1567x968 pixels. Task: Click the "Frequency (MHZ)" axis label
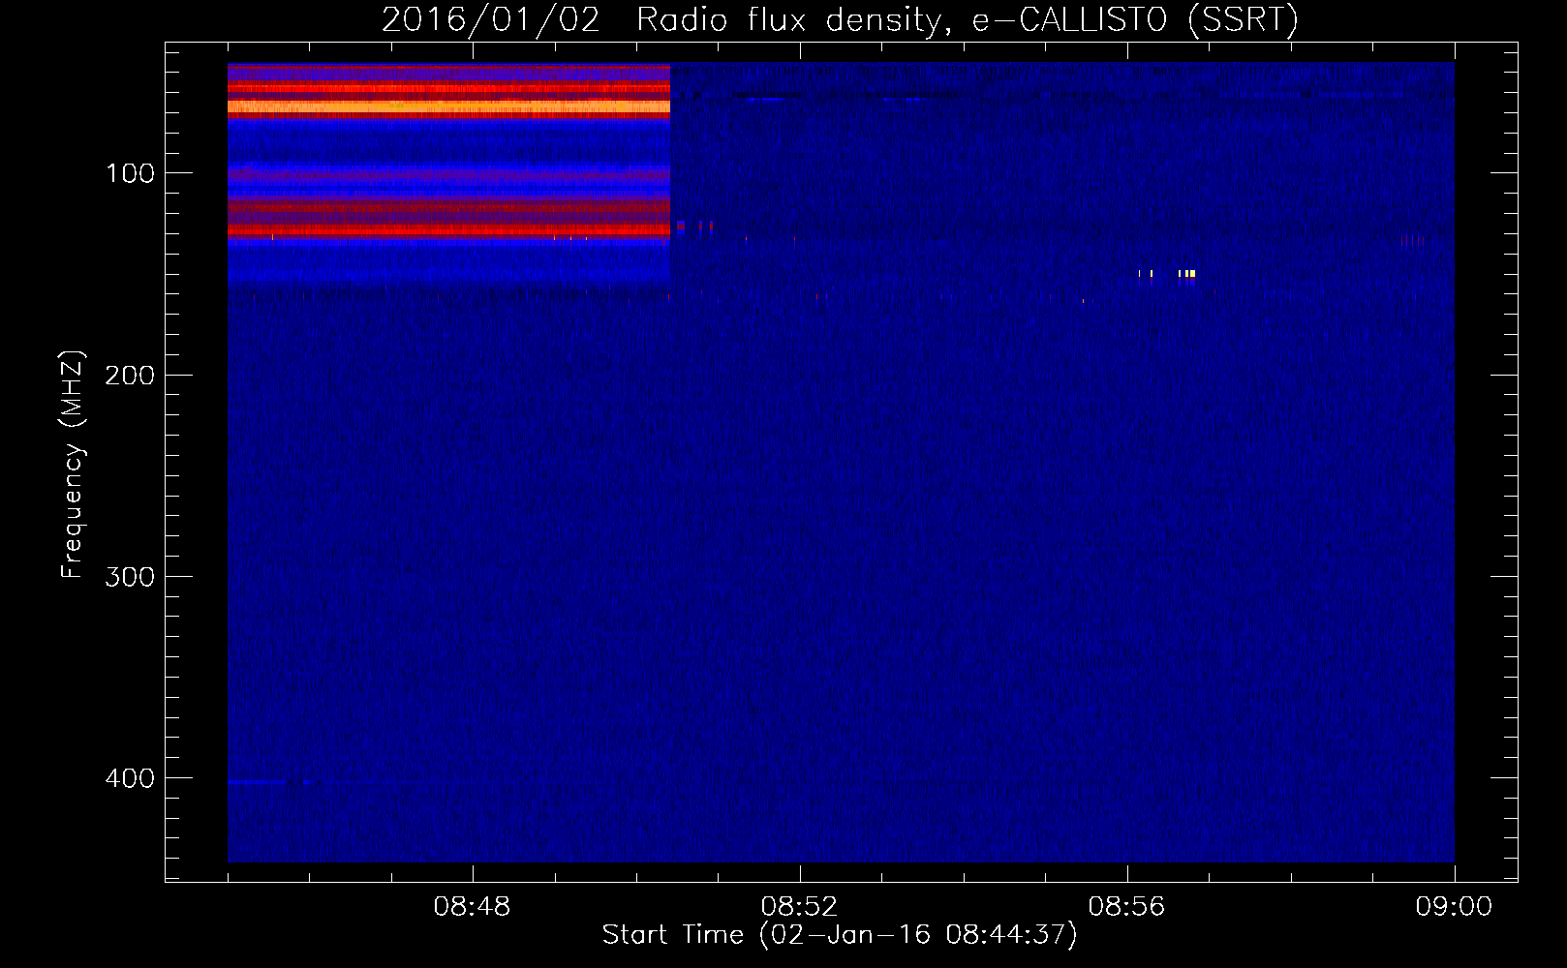[73, 464]
